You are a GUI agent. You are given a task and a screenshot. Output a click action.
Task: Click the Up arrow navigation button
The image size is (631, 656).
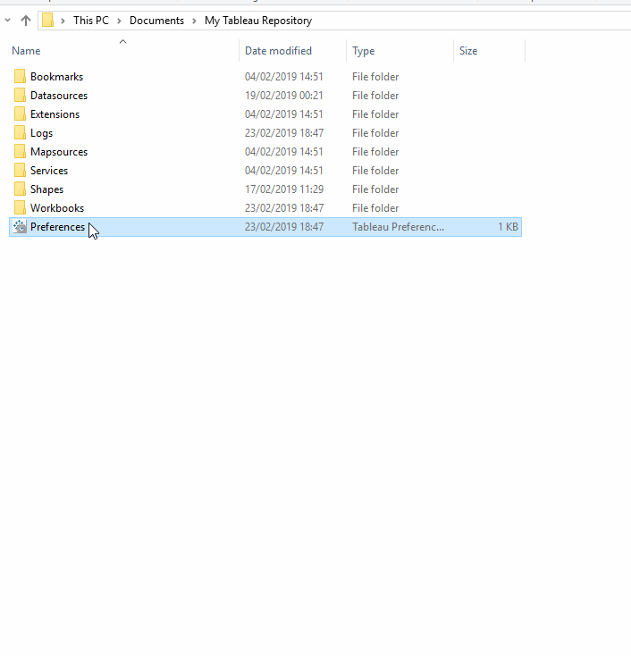click(x=26, y=21)
